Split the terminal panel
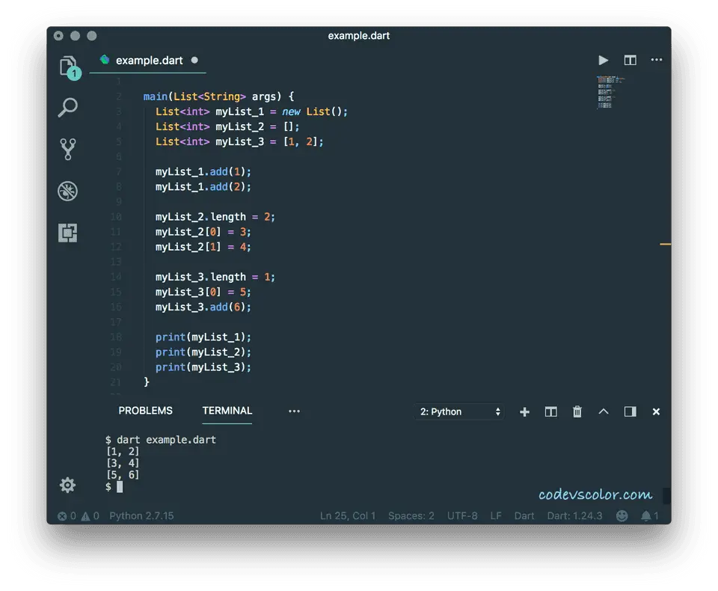Image resolution: width=718 pixels, height=591 pixels. (x=551, y=412)
